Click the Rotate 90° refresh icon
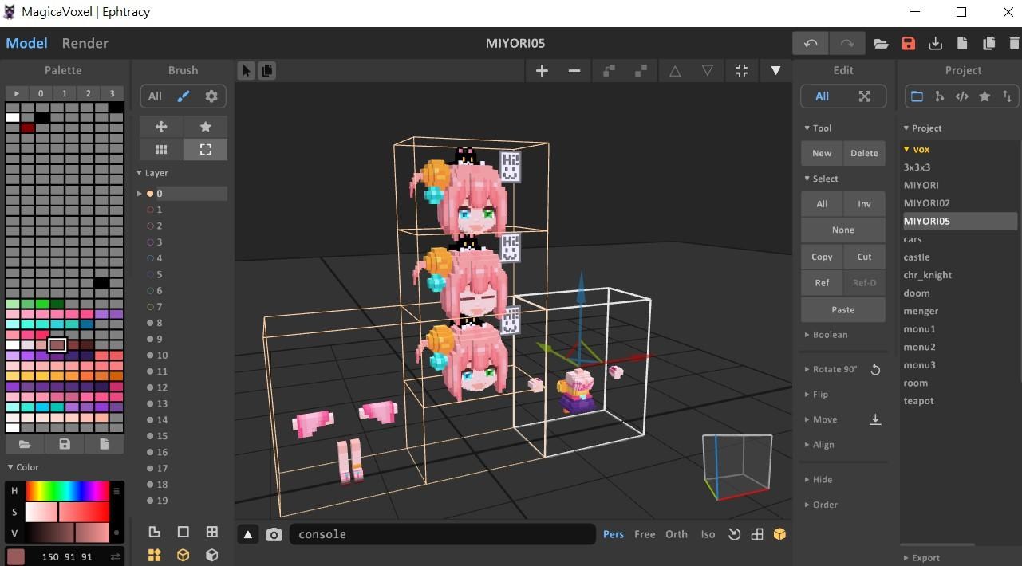1022x566 pixels. click(875, 370)
